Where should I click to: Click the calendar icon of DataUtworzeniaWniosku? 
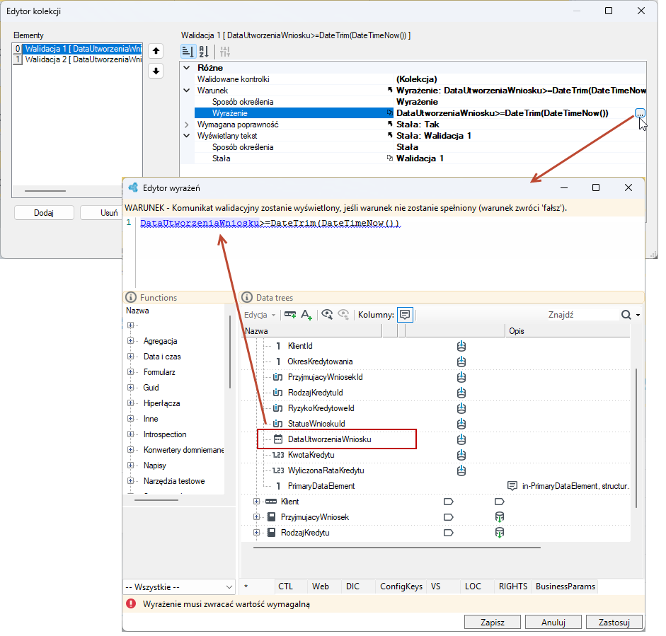coord(277,439)
